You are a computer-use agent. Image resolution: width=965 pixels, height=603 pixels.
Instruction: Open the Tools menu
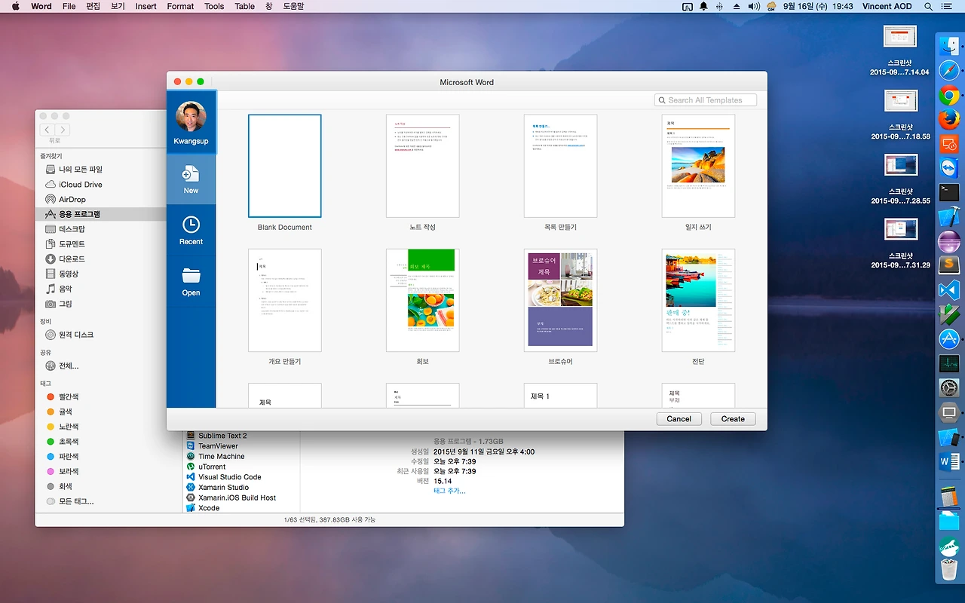pyautogui.click(x=214, y=6)
